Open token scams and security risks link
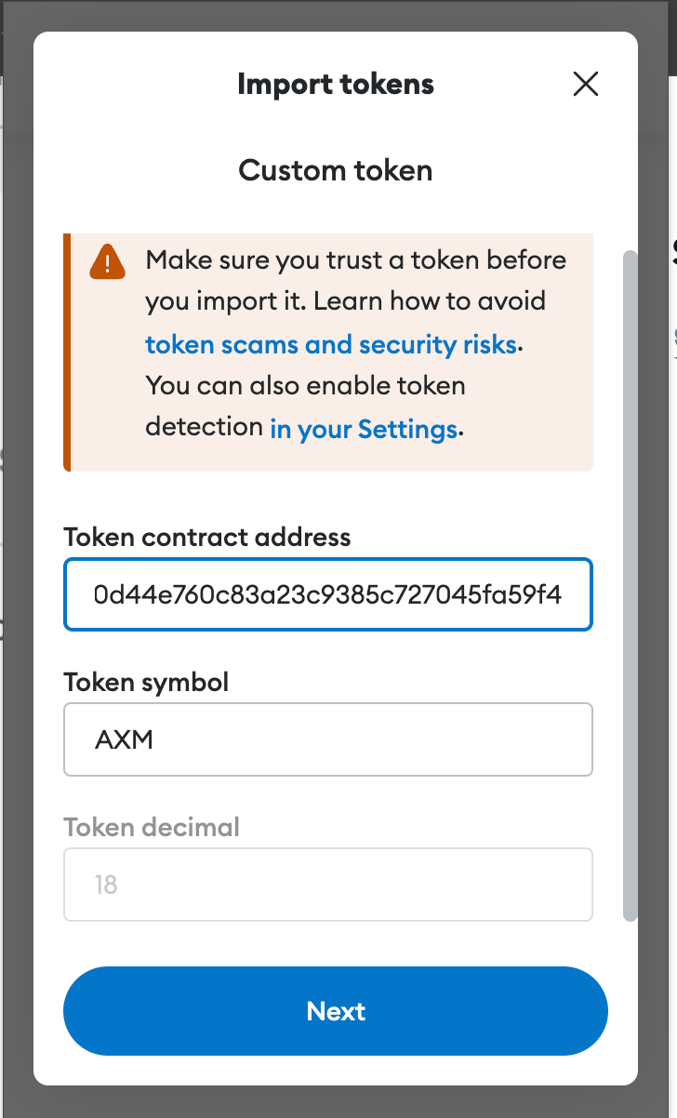Image resolution: width=677 pixels, height=1118 pixels. point(330,344)
